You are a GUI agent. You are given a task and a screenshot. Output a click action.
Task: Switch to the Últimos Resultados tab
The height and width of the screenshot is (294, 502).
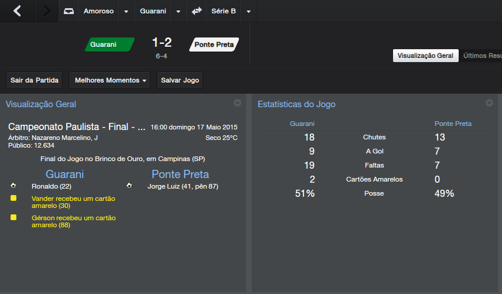pyautogui.click(x=481, y=56)
